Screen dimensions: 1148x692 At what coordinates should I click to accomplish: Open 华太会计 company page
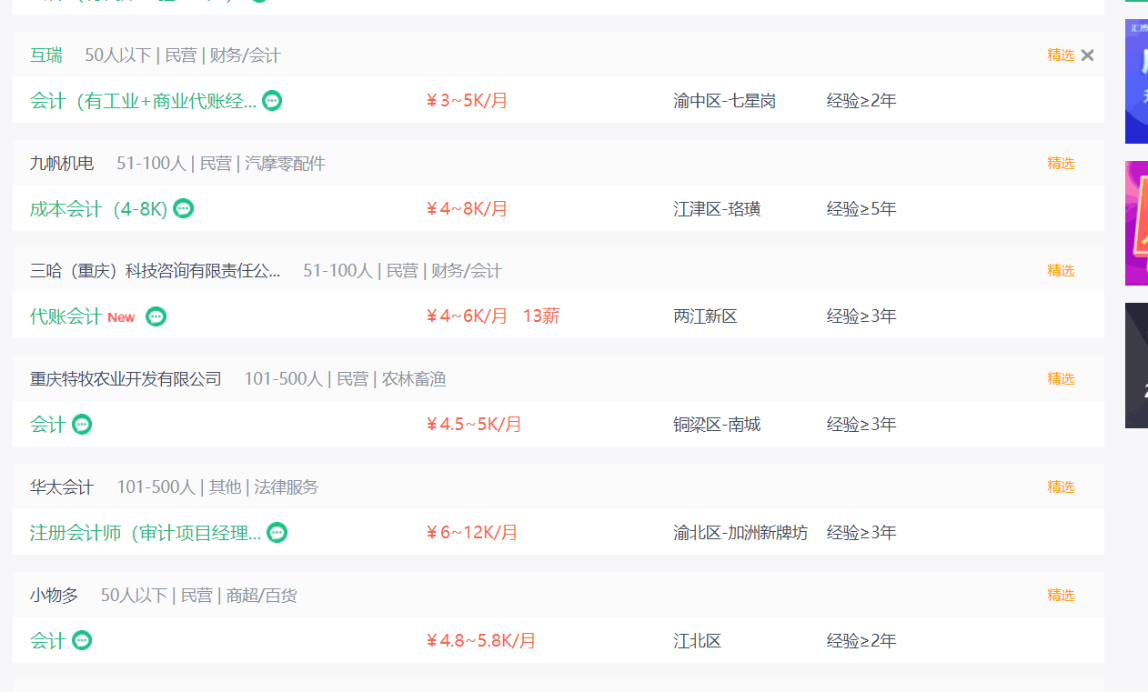click(x=62, y=487)
